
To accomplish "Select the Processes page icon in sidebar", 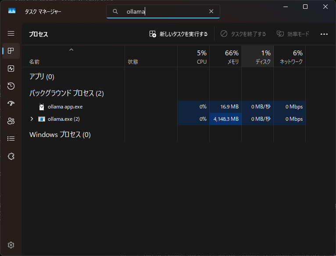I will tap(11, 51).
